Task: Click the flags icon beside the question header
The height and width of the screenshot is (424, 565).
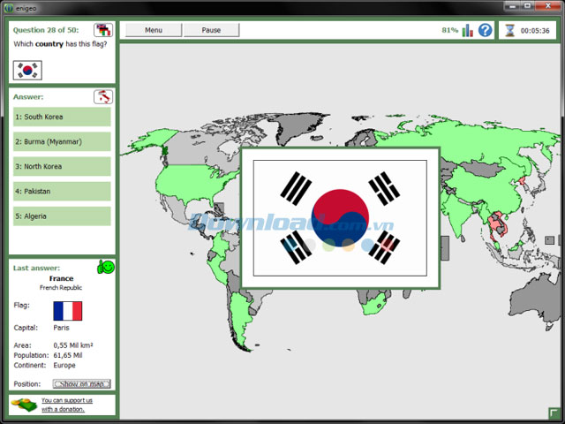Action: click(103, 30)
